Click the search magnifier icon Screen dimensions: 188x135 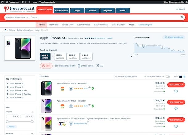182,17
